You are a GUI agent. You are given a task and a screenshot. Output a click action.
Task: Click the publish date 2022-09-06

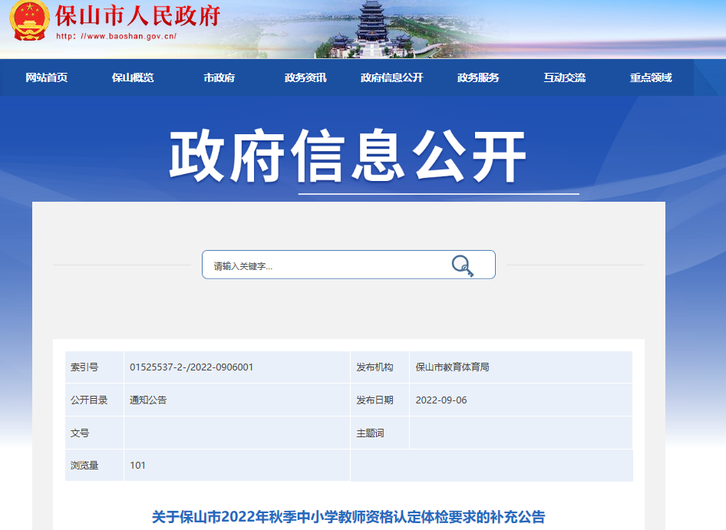(x=441, y=400)
